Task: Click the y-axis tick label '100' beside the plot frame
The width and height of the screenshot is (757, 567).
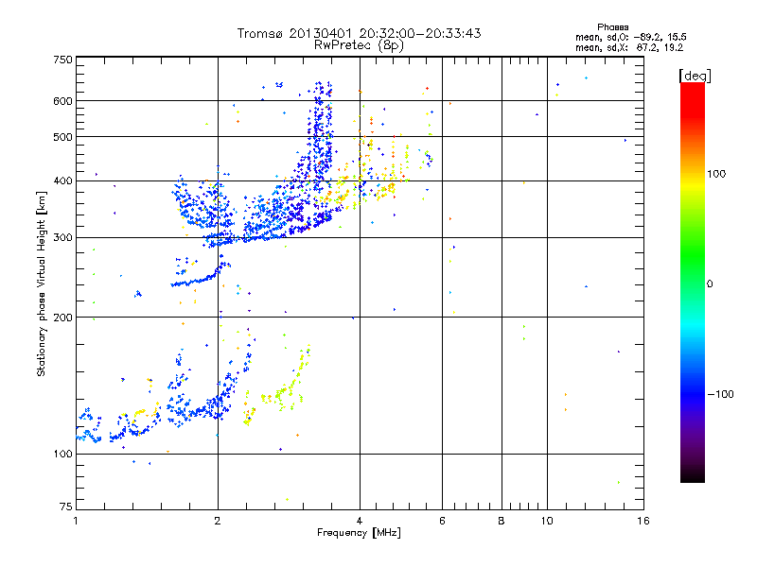Action: tap(63, 455)
